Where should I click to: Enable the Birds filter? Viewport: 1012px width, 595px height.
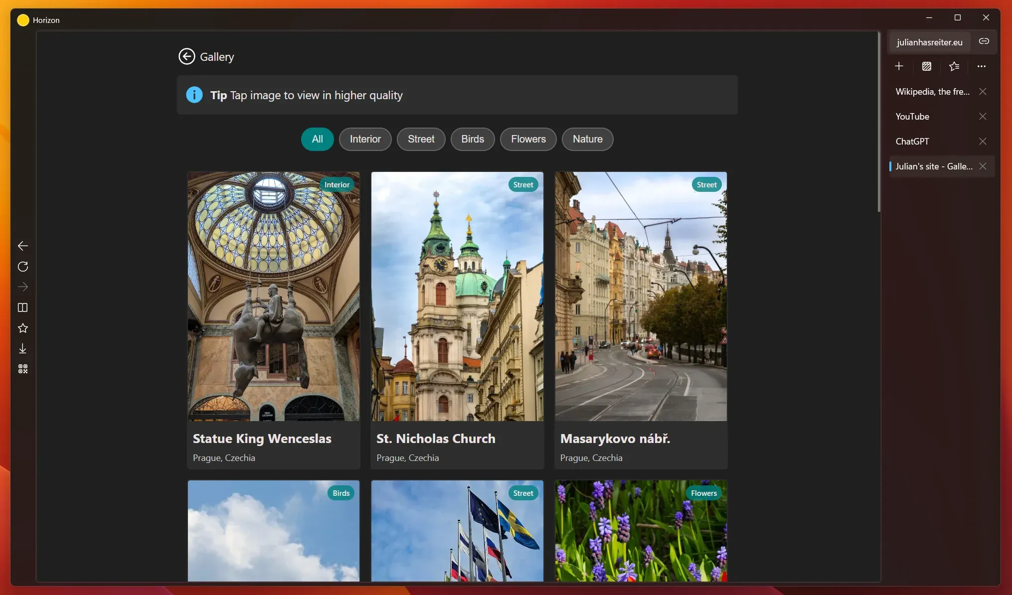click(472, 139)
